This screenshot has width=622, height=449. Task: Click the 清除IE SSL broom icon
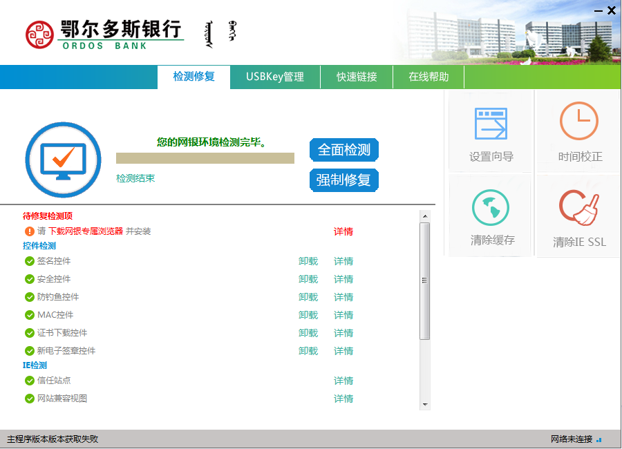tap(579, 208)
